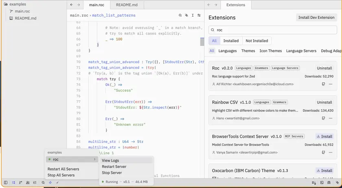Open the outline panel icon
This screenshot has height=188, width=342.
coord(35,183)
